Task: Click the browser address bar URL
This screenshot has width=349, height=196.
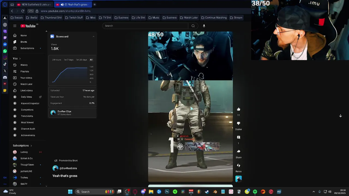Action: 66,11
